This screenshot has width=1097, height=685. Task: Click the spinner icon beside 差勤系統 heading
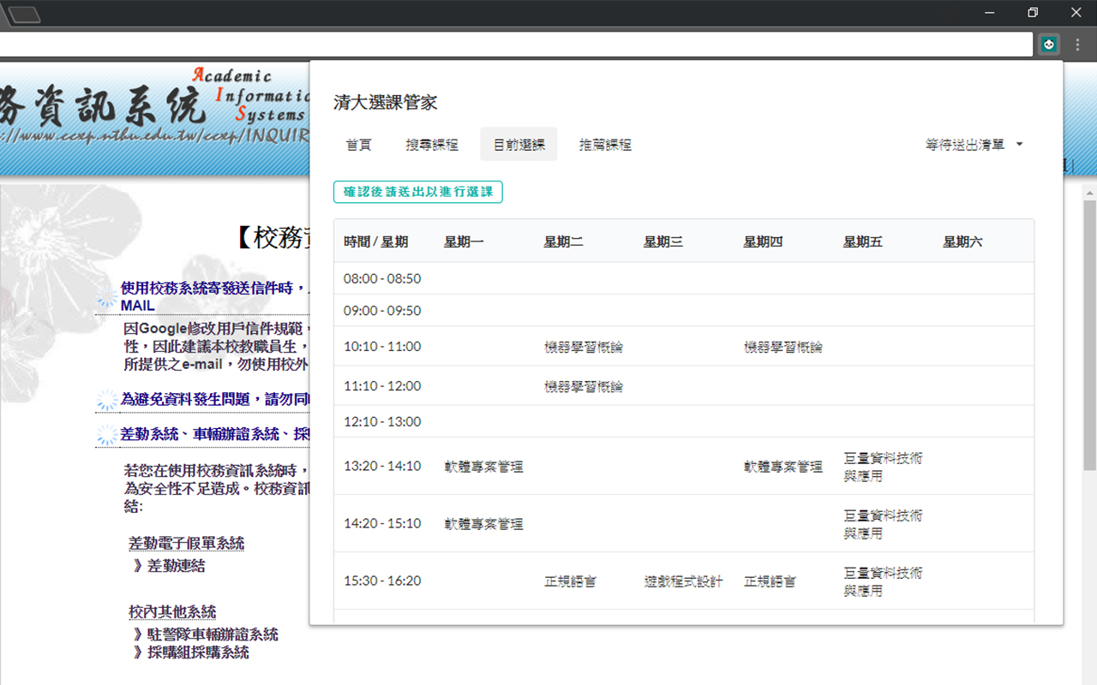[107, 435]
